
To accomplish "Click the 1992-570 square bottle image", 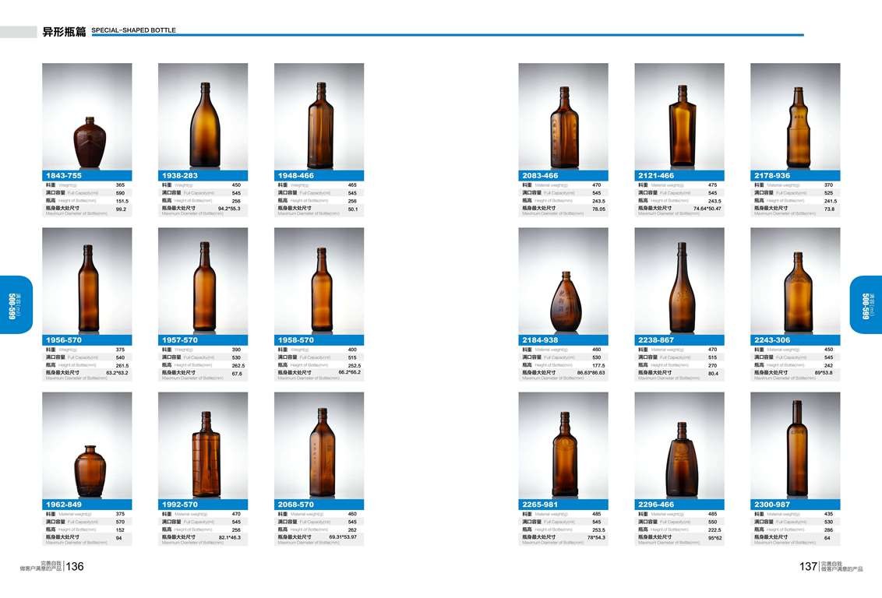I will tap(203, 445).
